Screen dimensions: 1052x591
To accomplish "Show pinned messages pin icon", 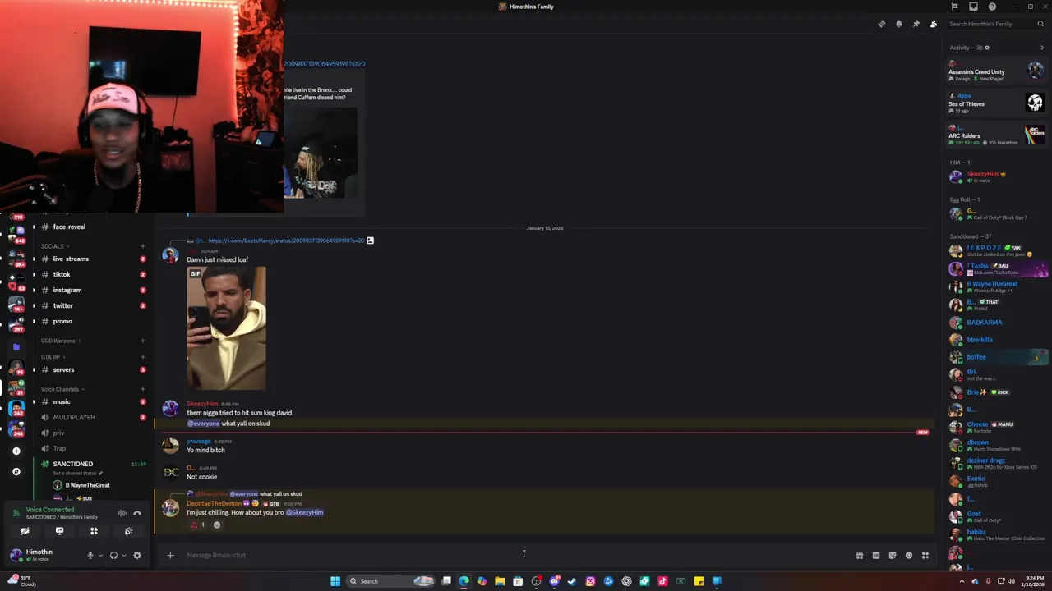I will pos(916,24).
